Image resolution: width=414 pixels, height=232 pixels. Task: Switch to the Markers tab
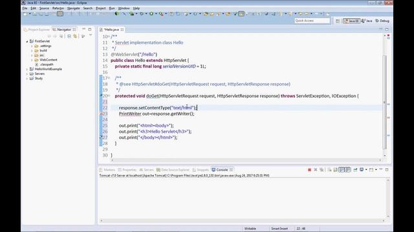click(x=107, y=170)
